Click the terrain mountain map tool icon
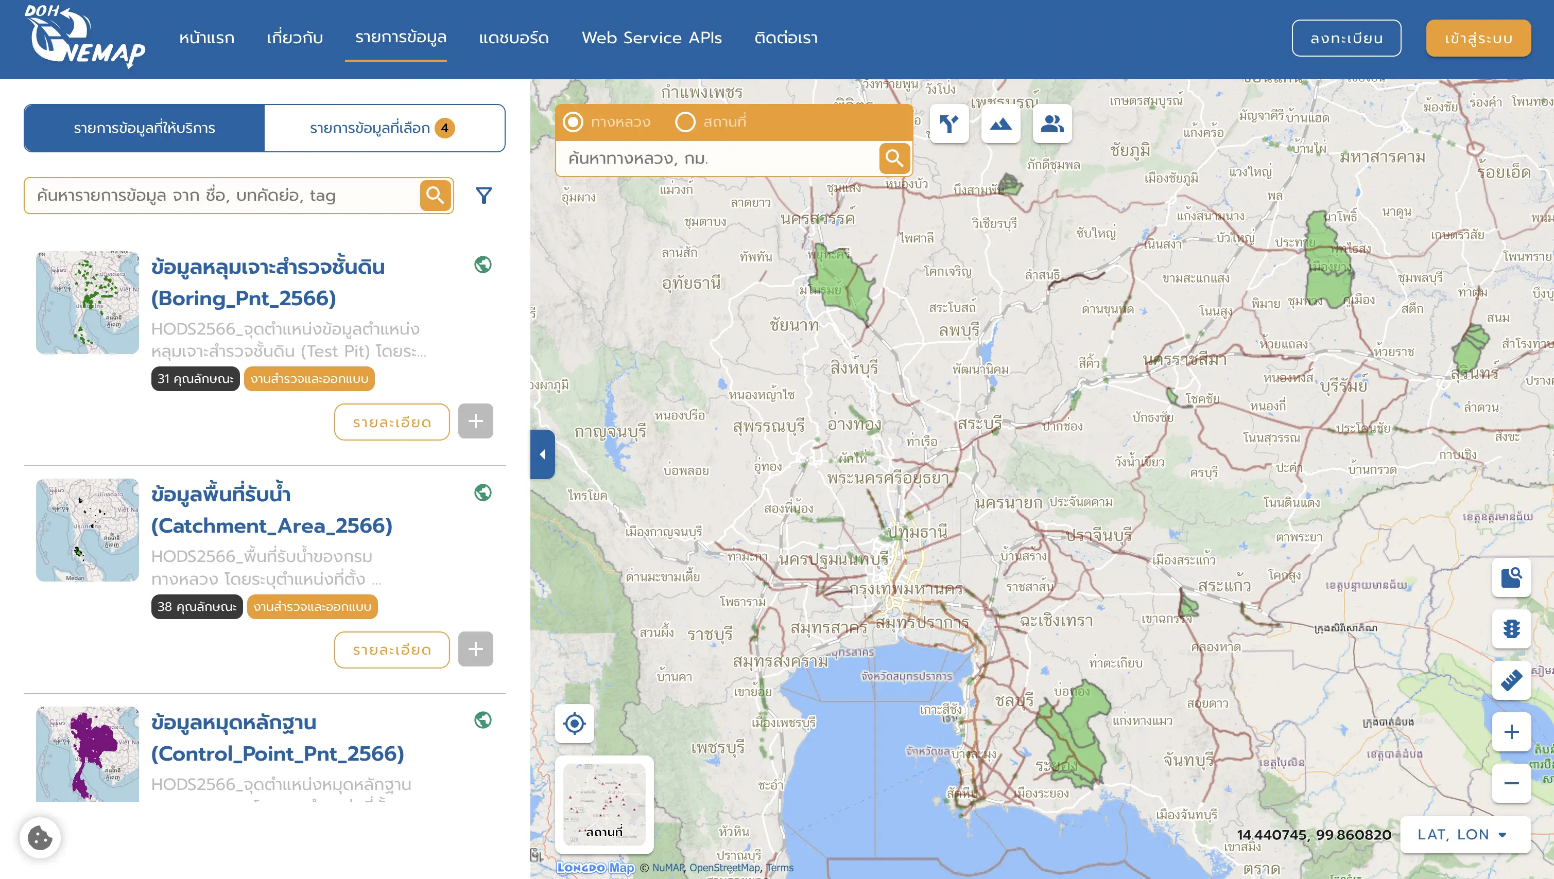This screenshot has width=1554, height=879. [x=1001, y=124]
